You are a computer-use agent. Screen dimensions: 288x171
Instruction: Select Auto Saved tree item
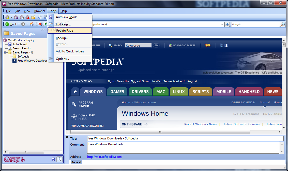tap(20, 44)
